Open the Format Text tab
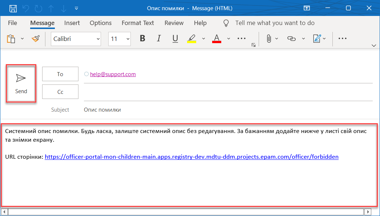 click(138, 23)
